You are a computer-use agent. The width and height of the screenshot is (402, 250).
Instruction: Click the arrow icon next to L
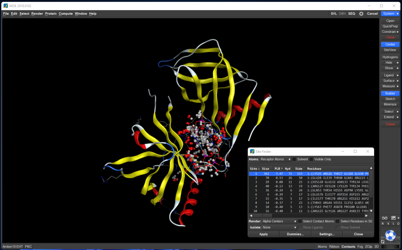pos(398,223)
